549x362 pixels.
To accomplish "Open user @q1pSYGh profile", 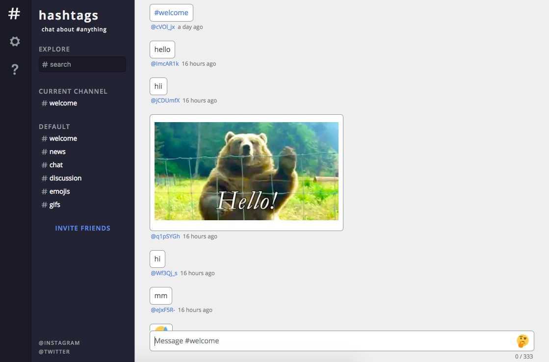I will point(165,236).
